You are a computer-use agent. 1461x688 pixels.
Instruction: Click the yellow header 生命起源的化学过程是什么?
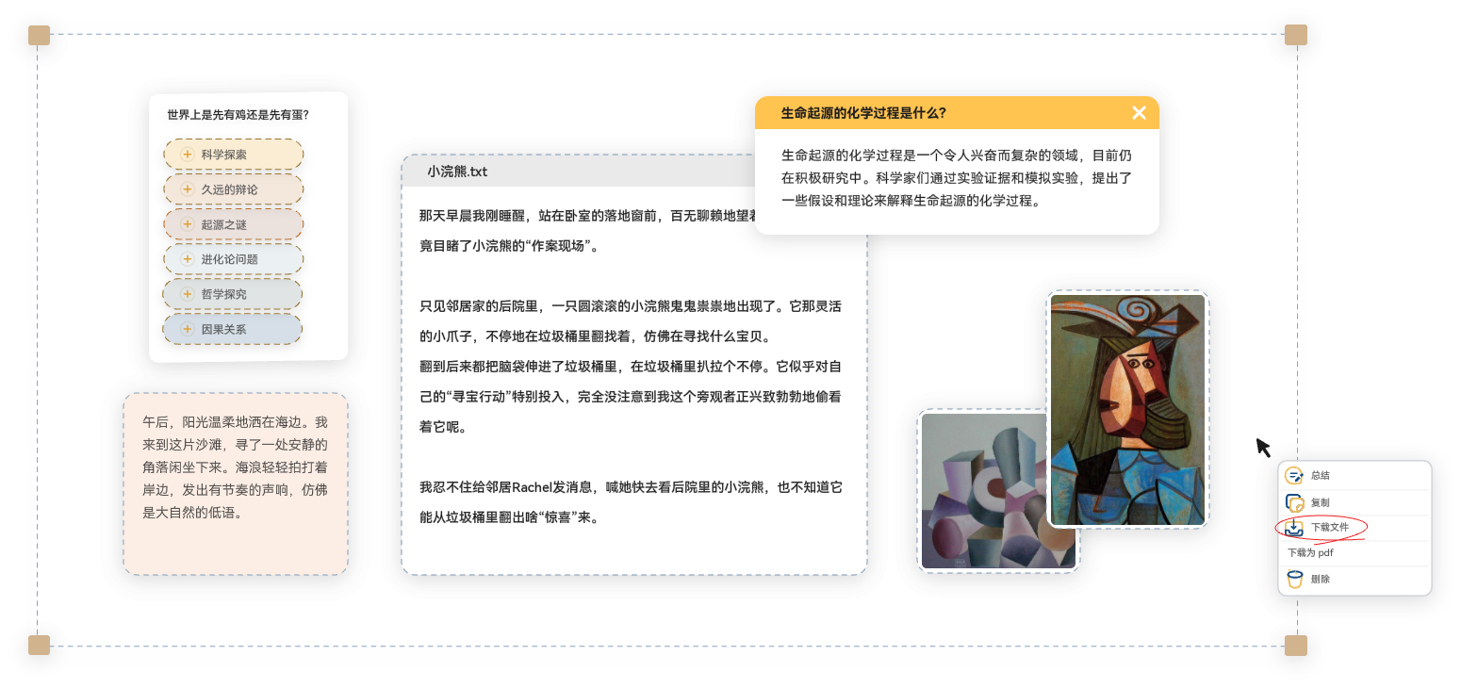pyautogui.click(x=957, y=113)
